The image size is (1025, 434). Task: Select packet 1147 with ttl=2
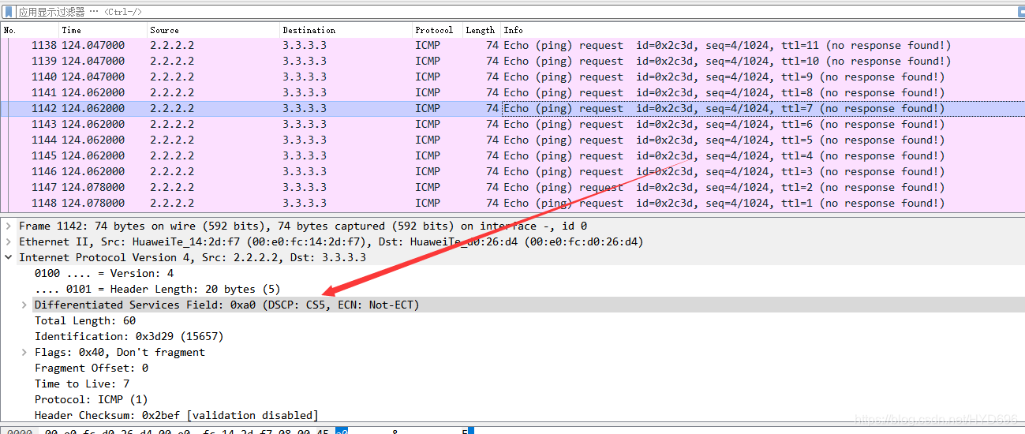click(513, 188)
